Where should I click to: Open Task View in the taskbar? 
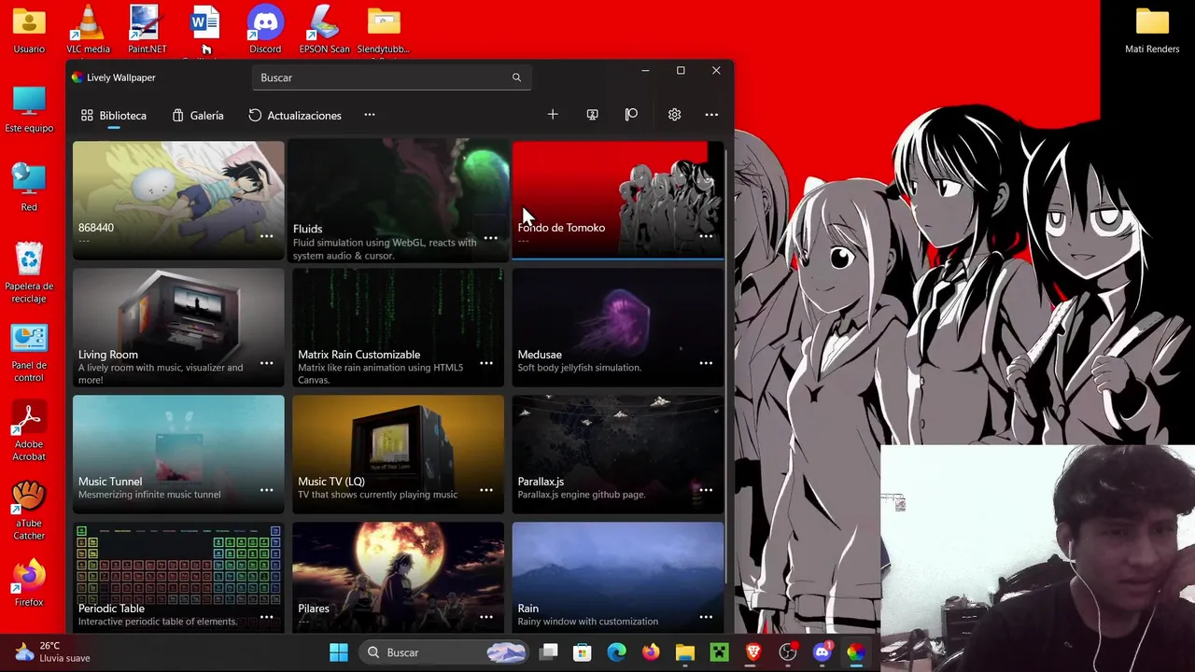[x=549, y=652]
